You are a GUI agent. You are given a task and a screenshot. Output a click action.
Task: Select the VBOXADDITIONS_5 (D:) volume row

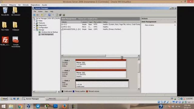tap(100, 29)
